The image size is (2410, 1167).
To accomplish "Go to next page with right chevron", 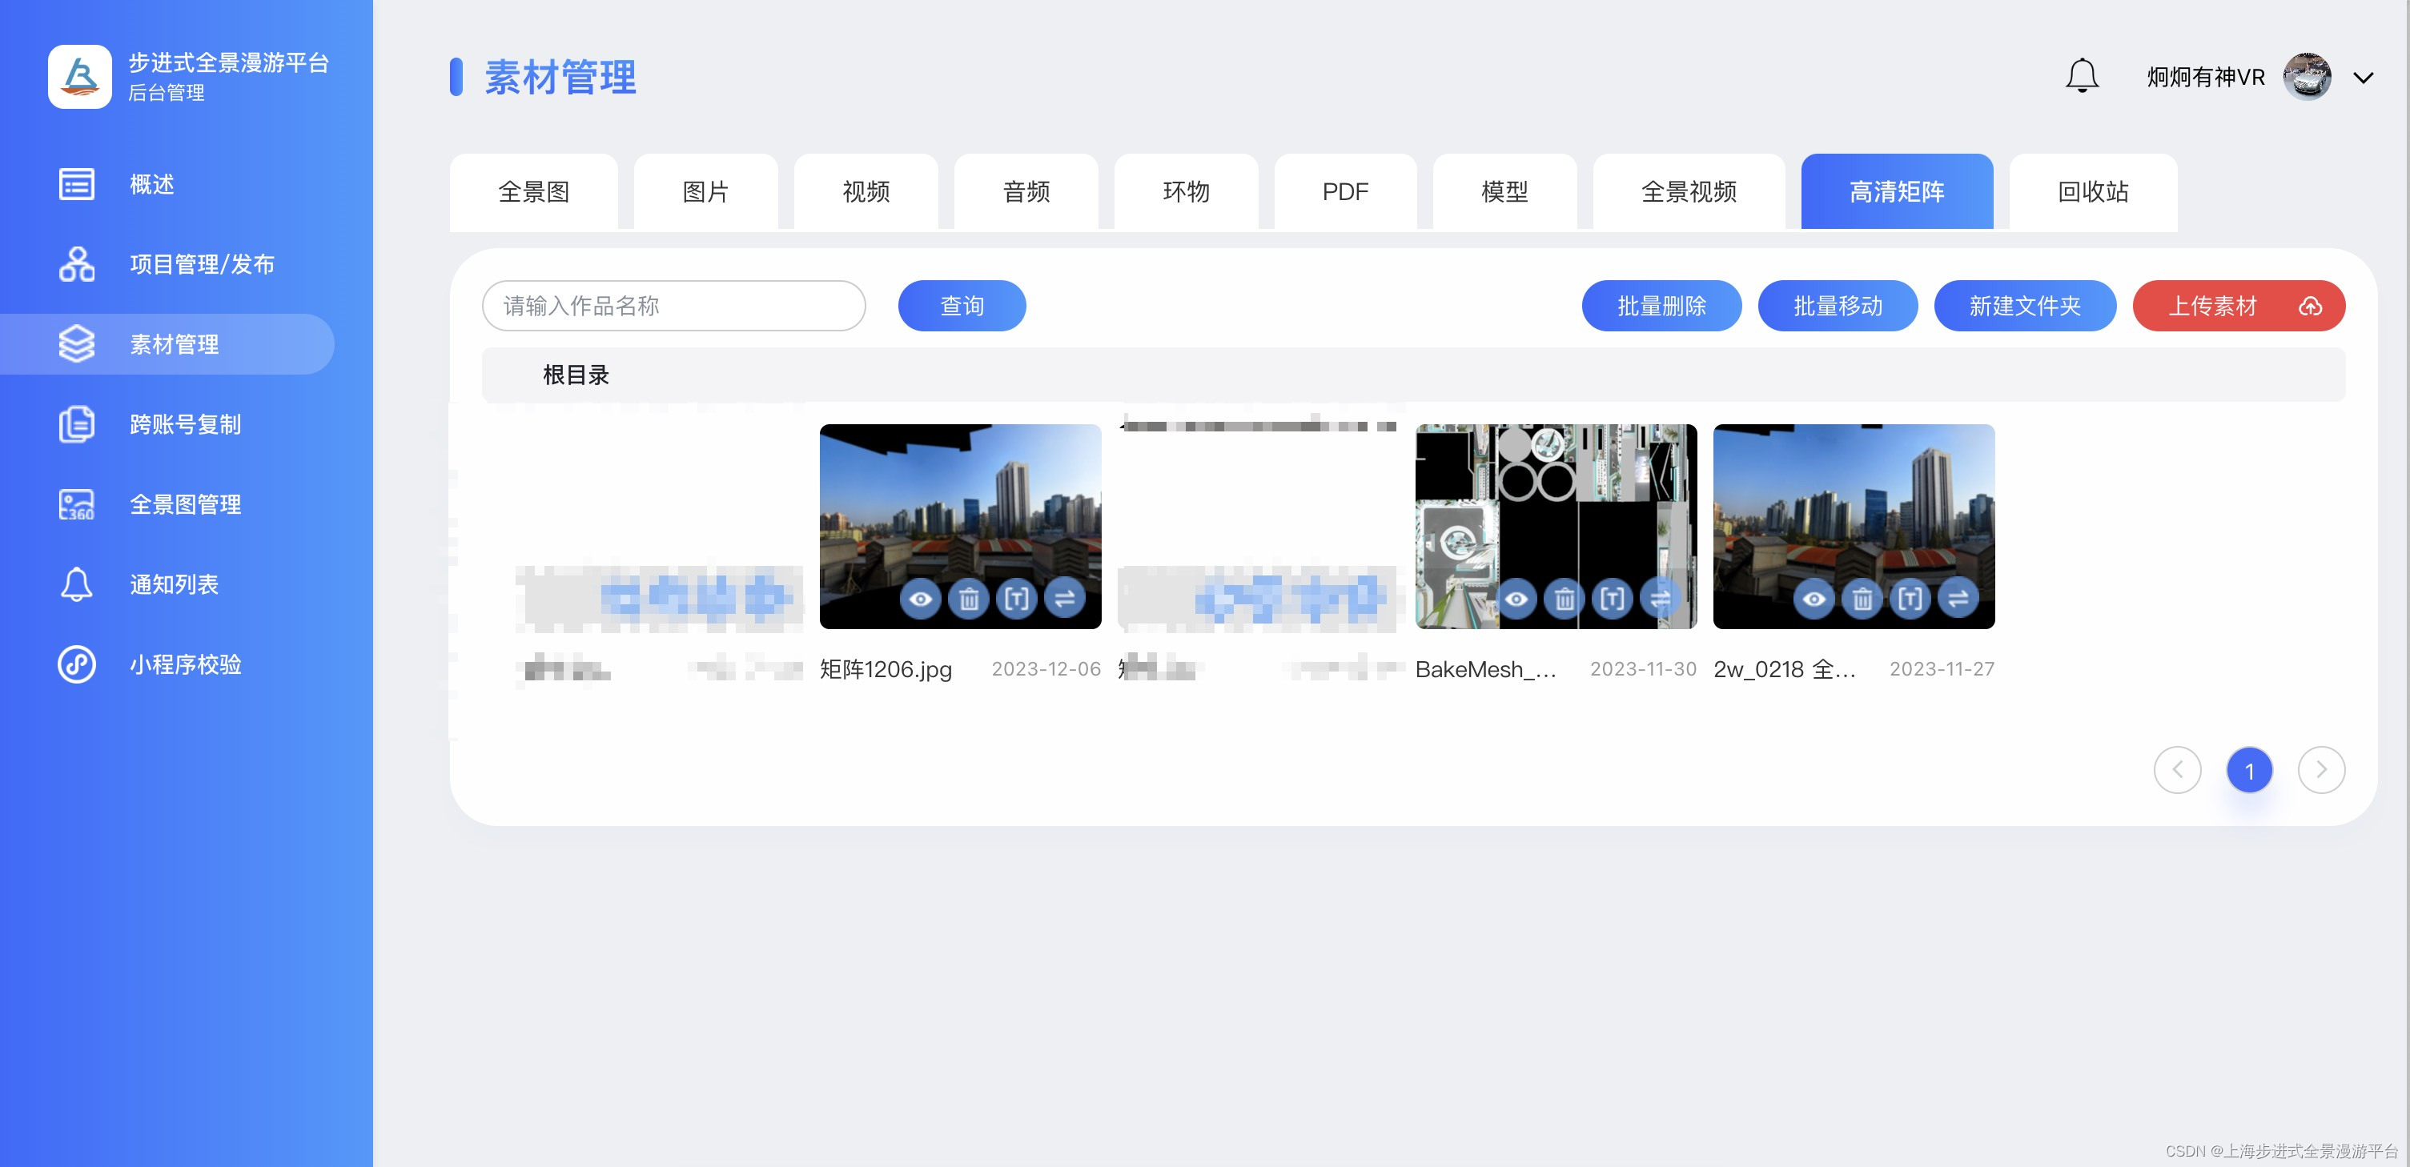I will 2320,769.
